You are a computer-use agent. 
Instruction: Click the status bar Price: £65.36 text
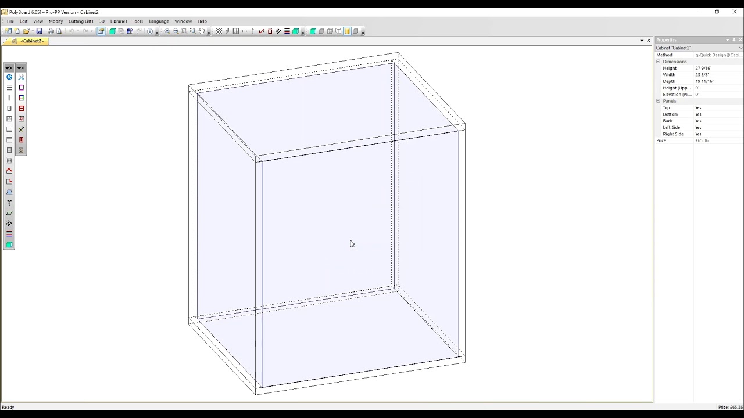coord(730,407)
